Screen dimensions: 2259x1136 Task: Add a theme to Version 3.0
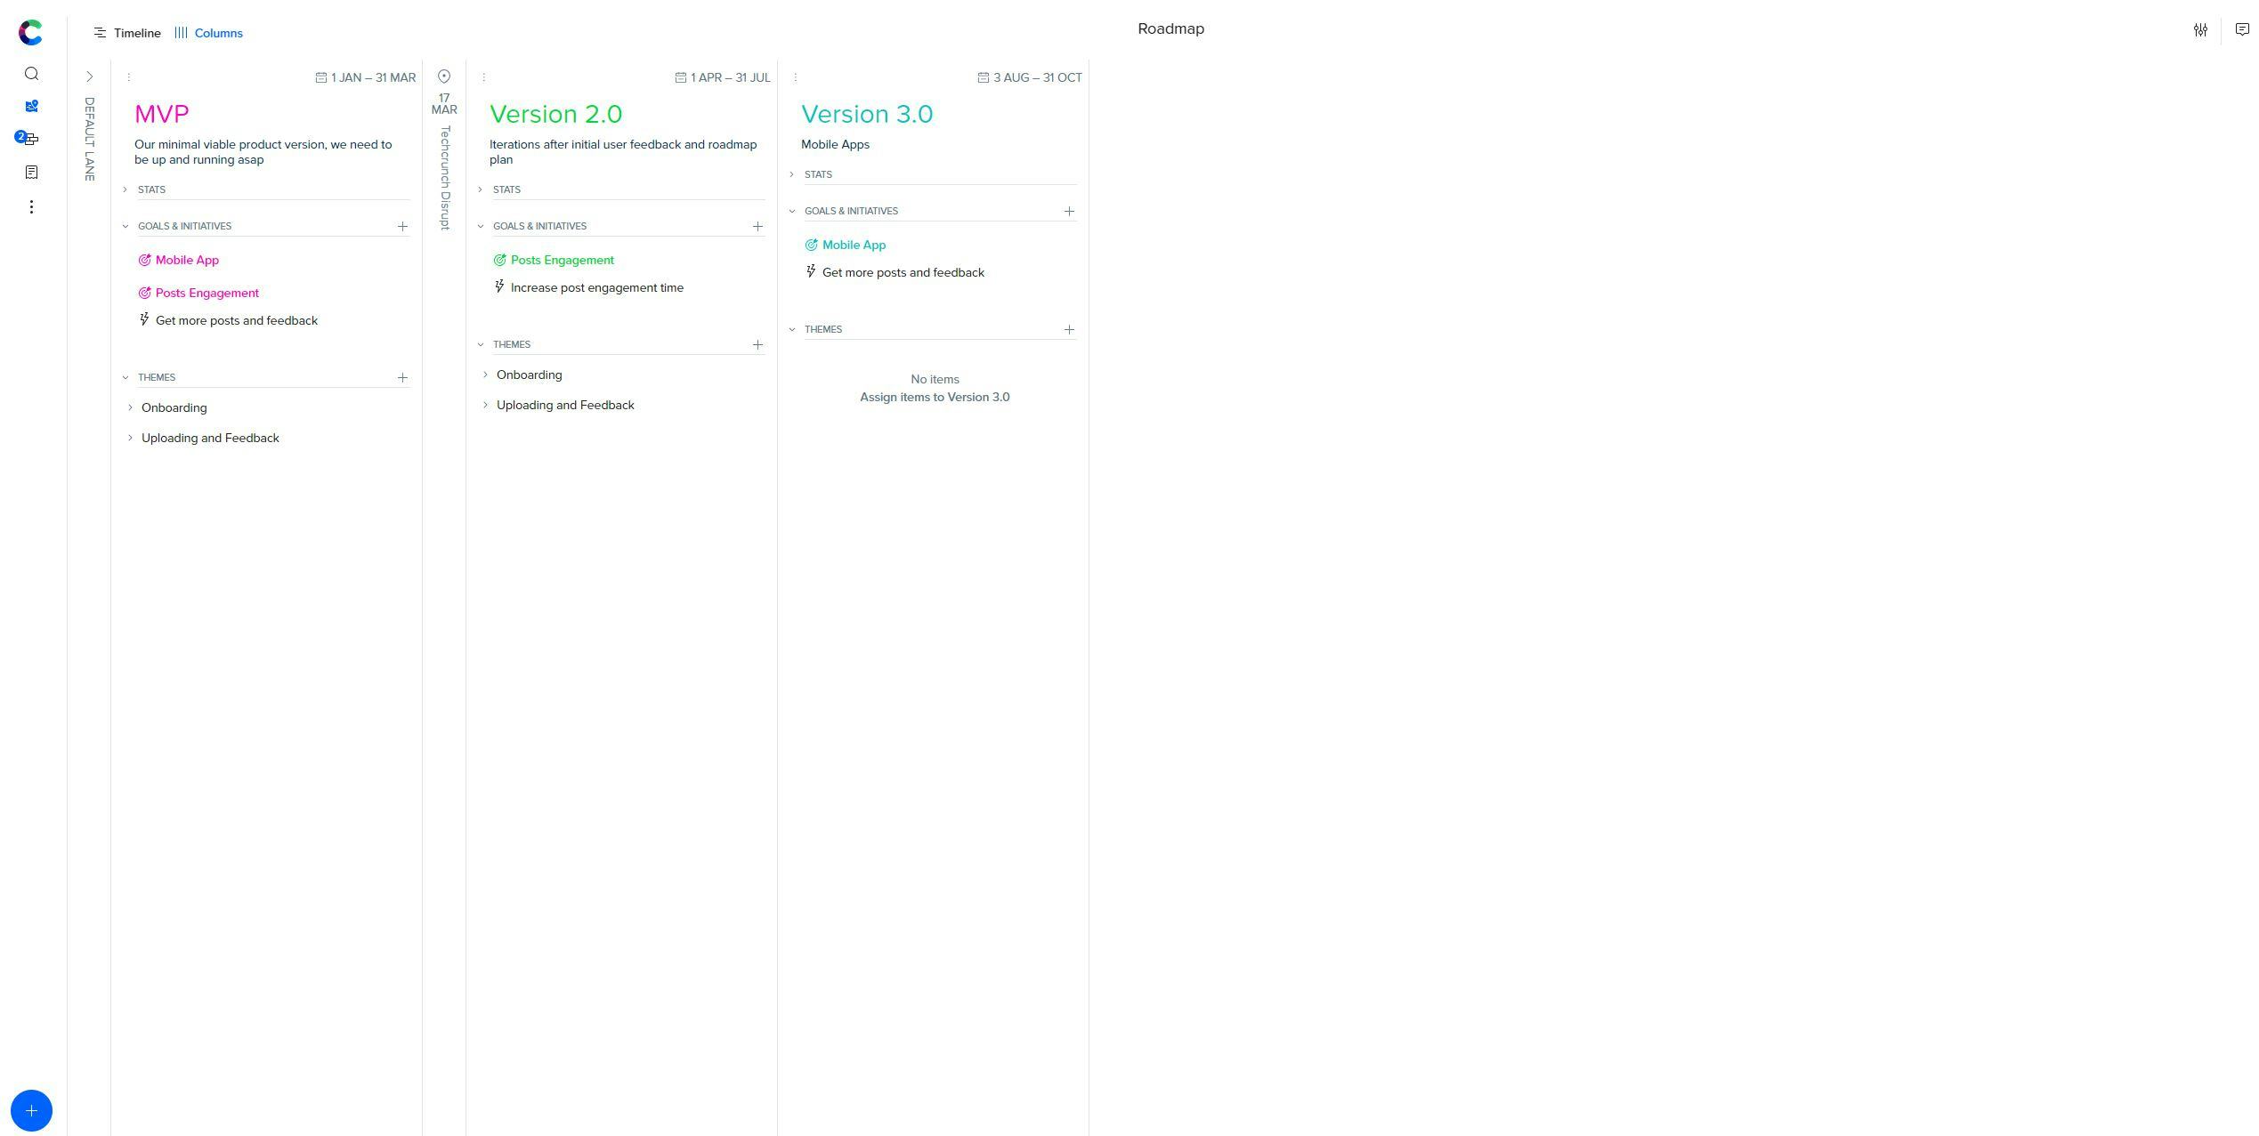coord(1069,329)
